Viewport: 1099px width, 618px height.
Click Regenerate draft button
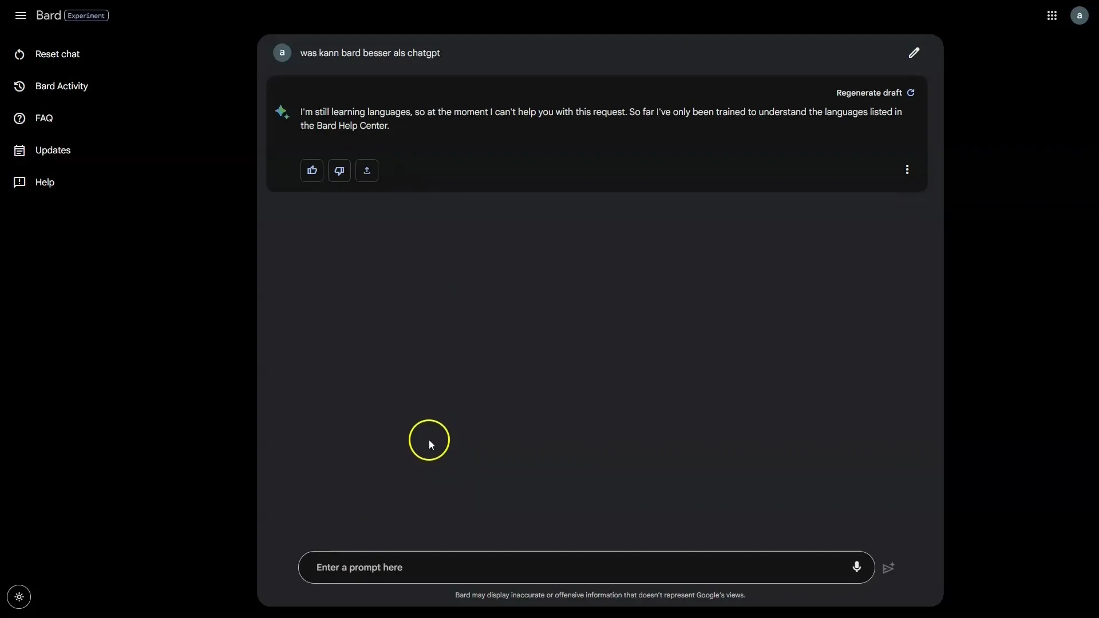coord(876,93)
